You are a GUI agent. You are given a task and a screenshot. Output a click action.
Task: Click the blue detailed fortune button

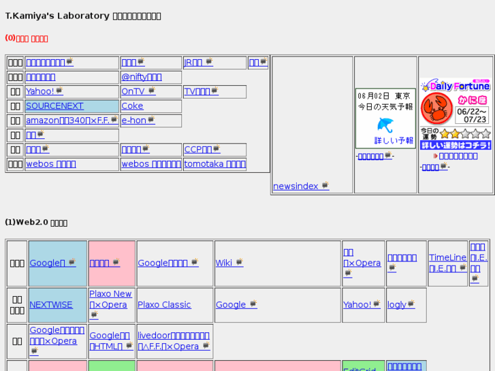point(456,145)
